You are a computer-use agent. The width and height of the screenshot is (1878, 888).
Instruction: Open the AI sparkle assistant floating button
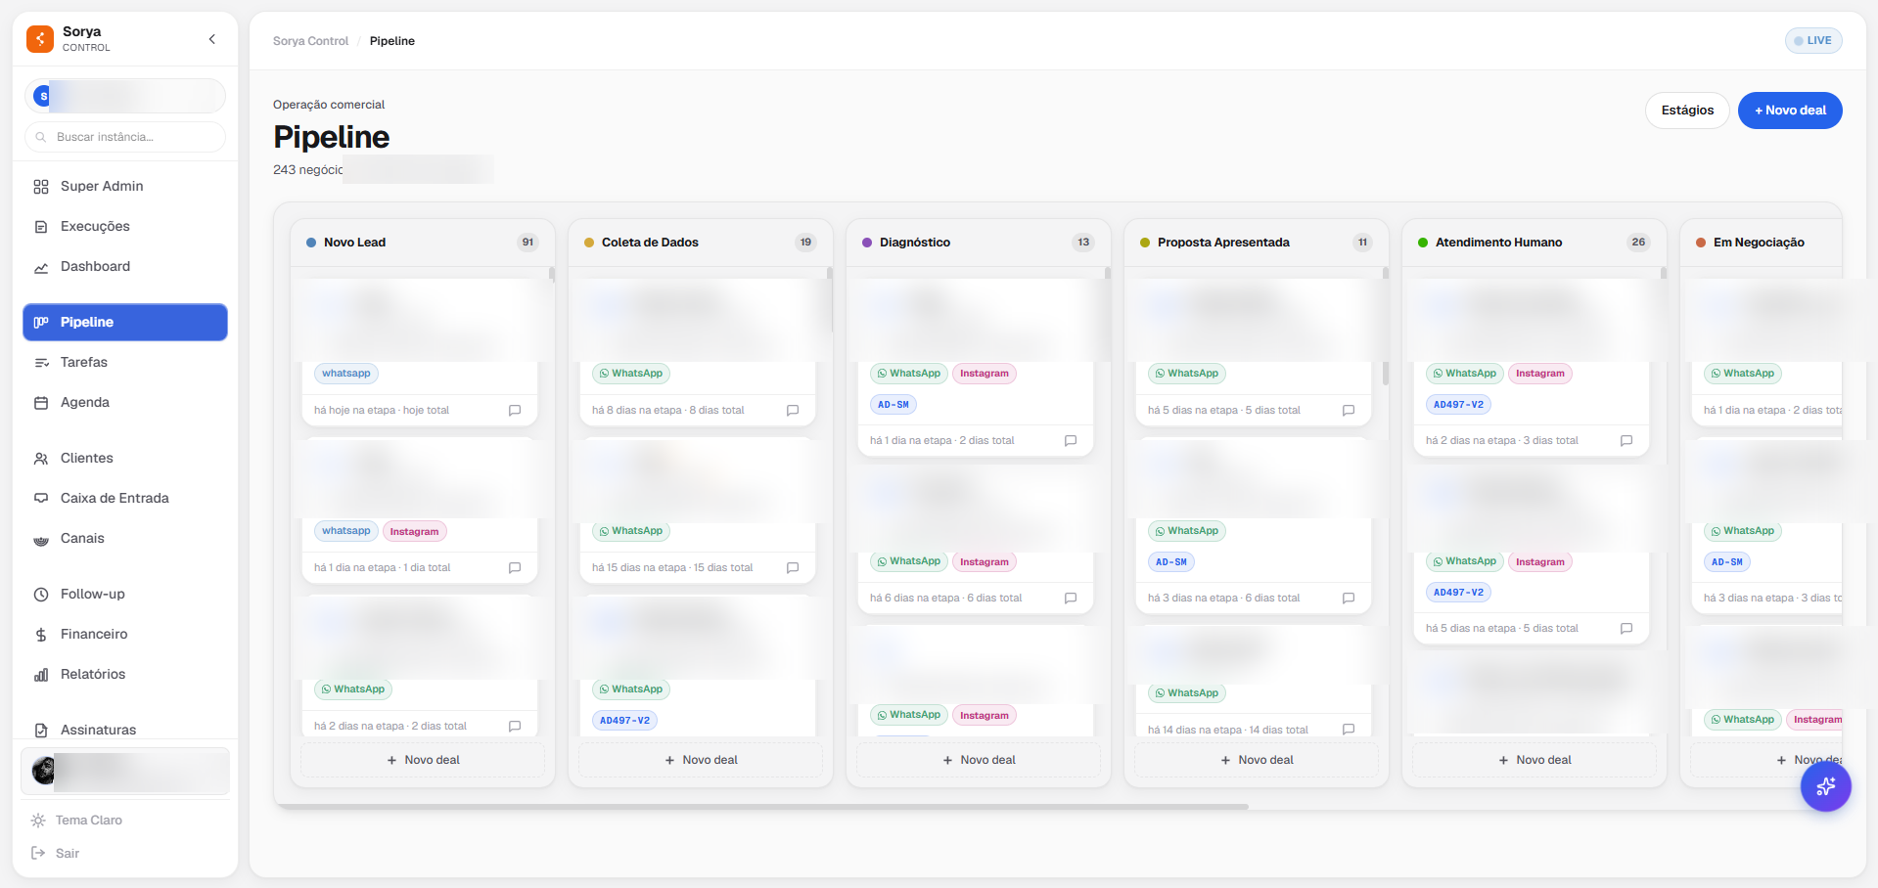1825,786
